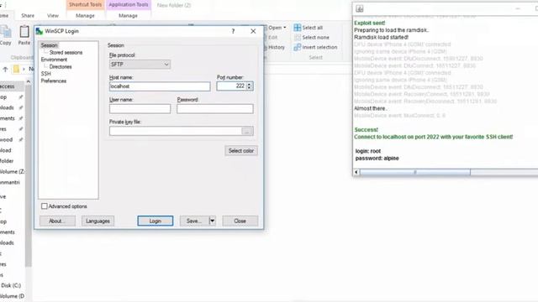Click the Paste icon in Explorer ribbon
The height and width of the screenshot is (302, 538).
[x=24, y=32]
